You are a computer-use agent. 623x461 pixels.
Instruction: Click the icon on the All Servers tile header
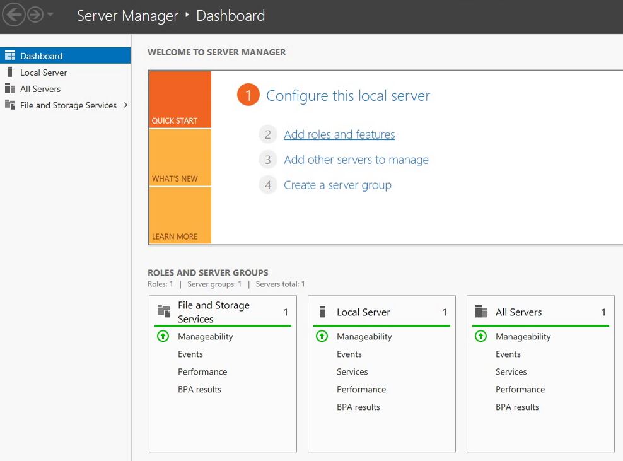tap(483, 311)
